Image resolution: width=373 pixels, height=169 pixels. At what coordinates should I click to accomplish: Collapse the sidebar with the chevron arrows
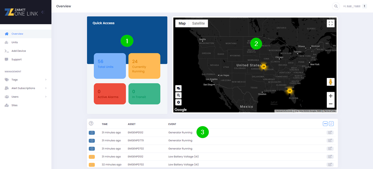43,12
